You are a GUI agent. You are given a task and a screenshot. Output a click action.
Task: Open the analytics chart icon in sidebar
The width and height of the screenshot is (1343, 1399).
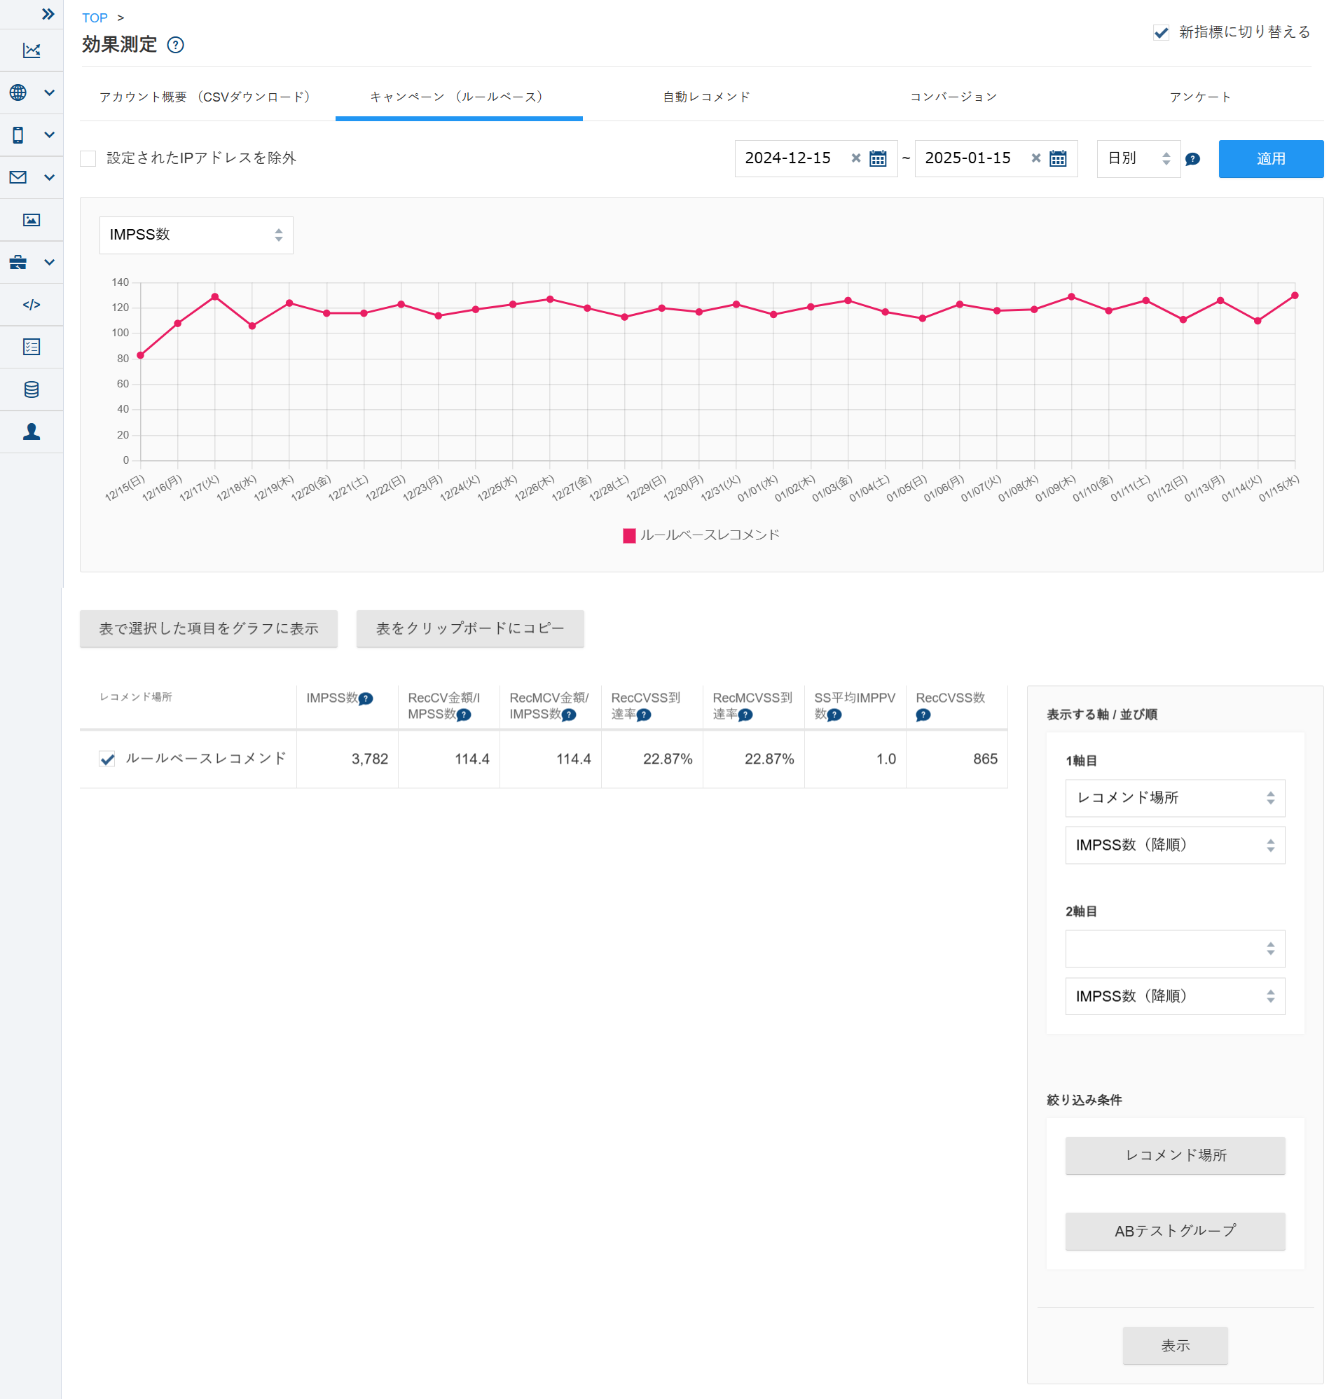(x=32, y=50)
